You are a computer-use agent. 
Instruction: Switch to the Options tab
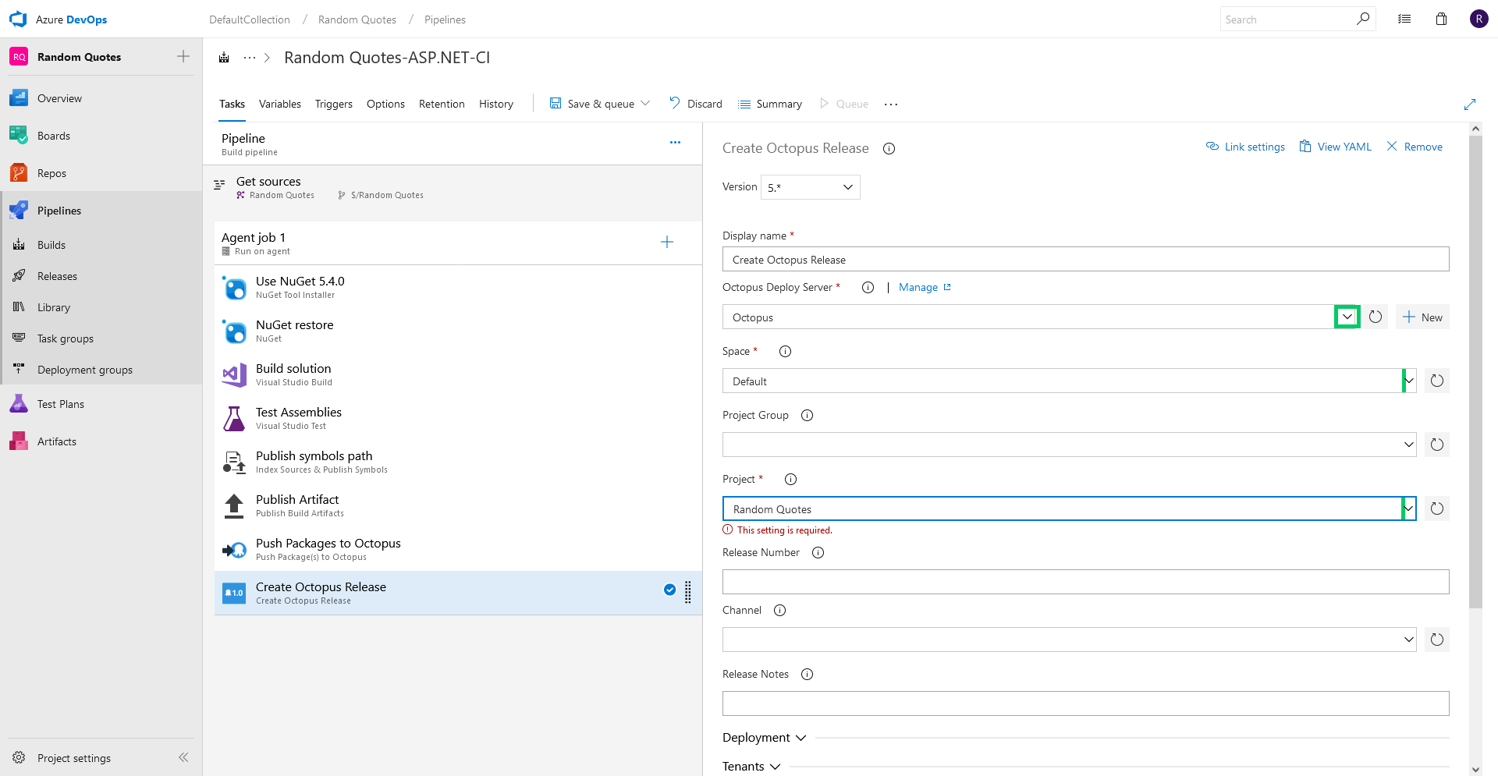pyautogui.click(x=385, y=104)
